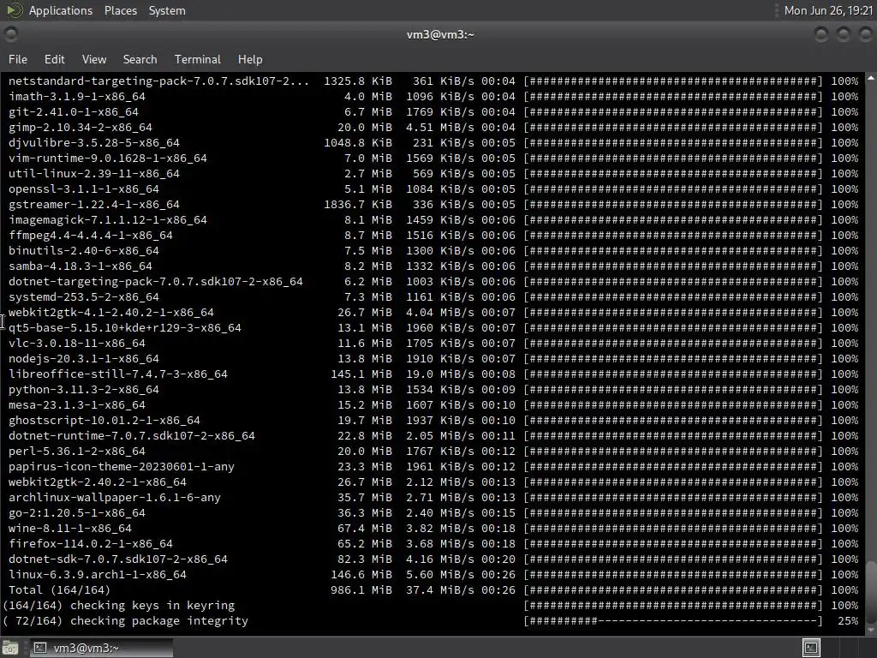This screenshot has width=877, height=658.
Task: Open the Help menu
Action: pyautogui.click(x=250, y=59)
